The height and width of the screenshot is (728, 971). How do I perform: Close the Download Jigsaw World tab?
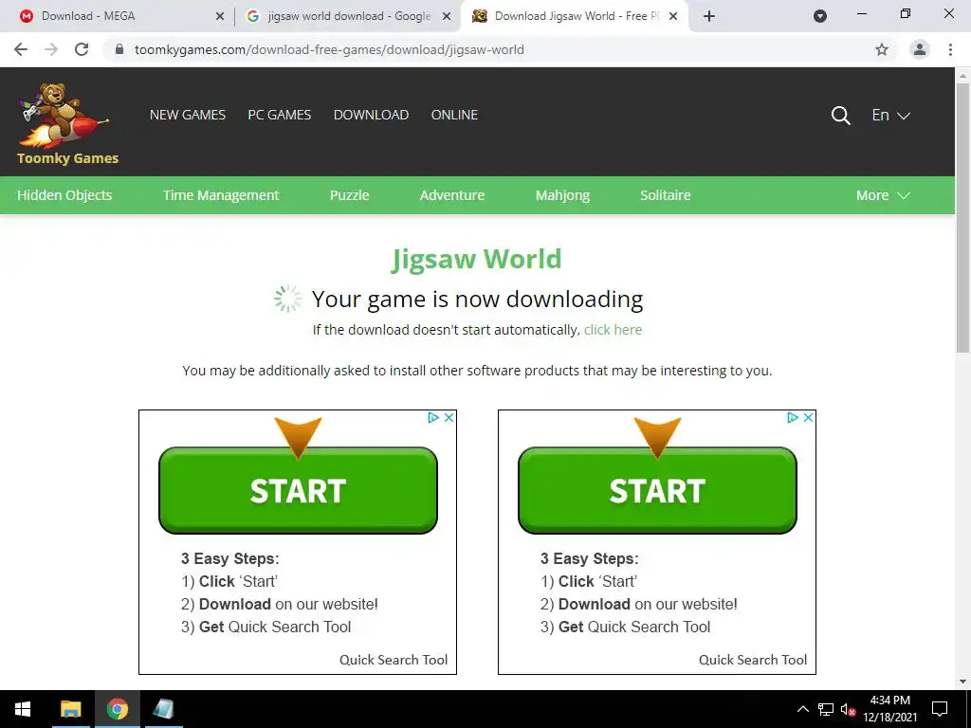pos(673,16)
